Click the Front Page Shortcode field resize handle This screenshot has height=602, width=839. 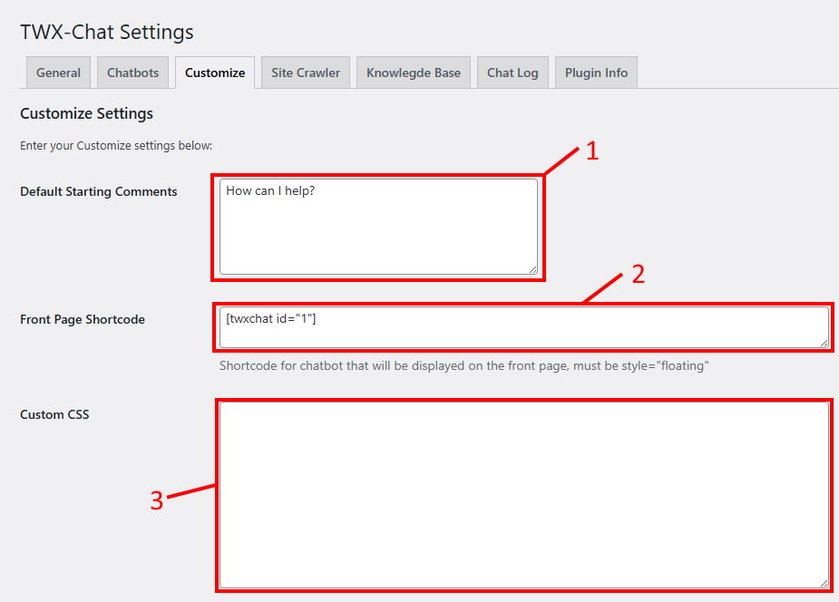(824, 342)
